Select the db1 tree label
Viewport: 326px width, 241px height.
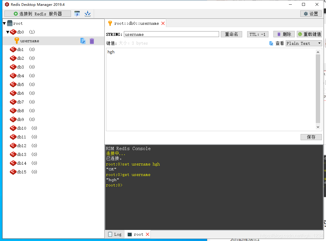20,50
